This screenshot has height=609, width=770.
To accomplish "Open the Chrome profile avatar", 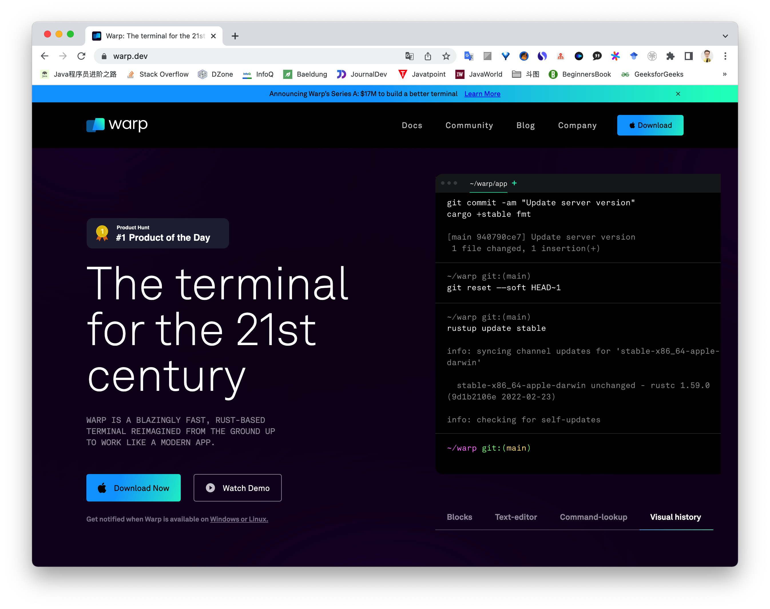I will point(707,56).
